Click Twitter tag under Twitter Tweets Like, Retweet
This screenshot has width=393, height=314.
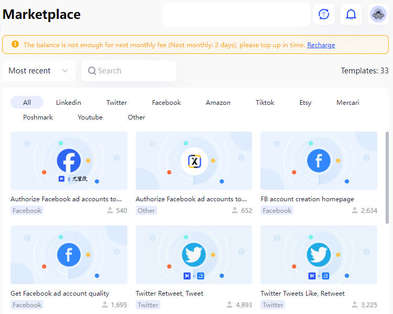[x=272, y=305]
